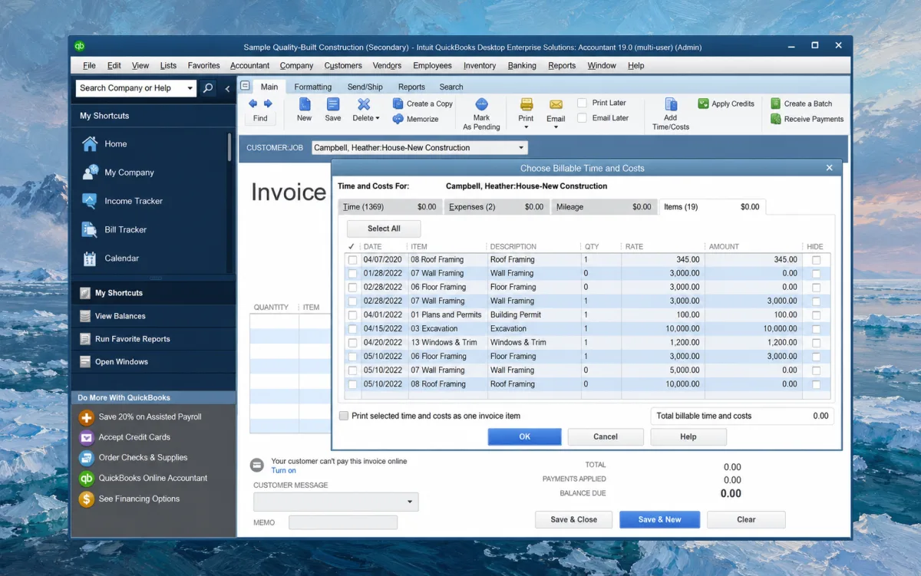Open the Reports menu
921x576 pixels.
(x=562, y=66)
